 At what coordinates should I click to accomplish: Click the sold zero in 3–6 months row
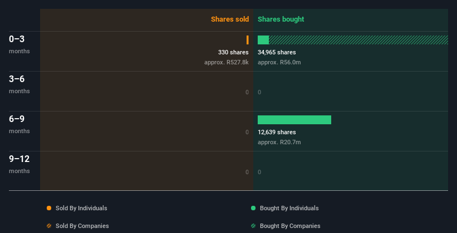click(247, 93)
